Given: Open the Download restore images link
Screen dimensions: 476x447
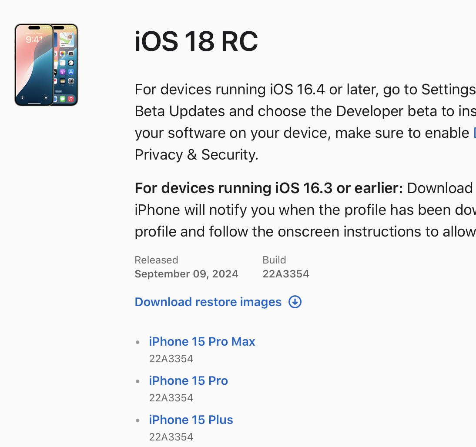Looking at the screenshot, I should (208, 302).
